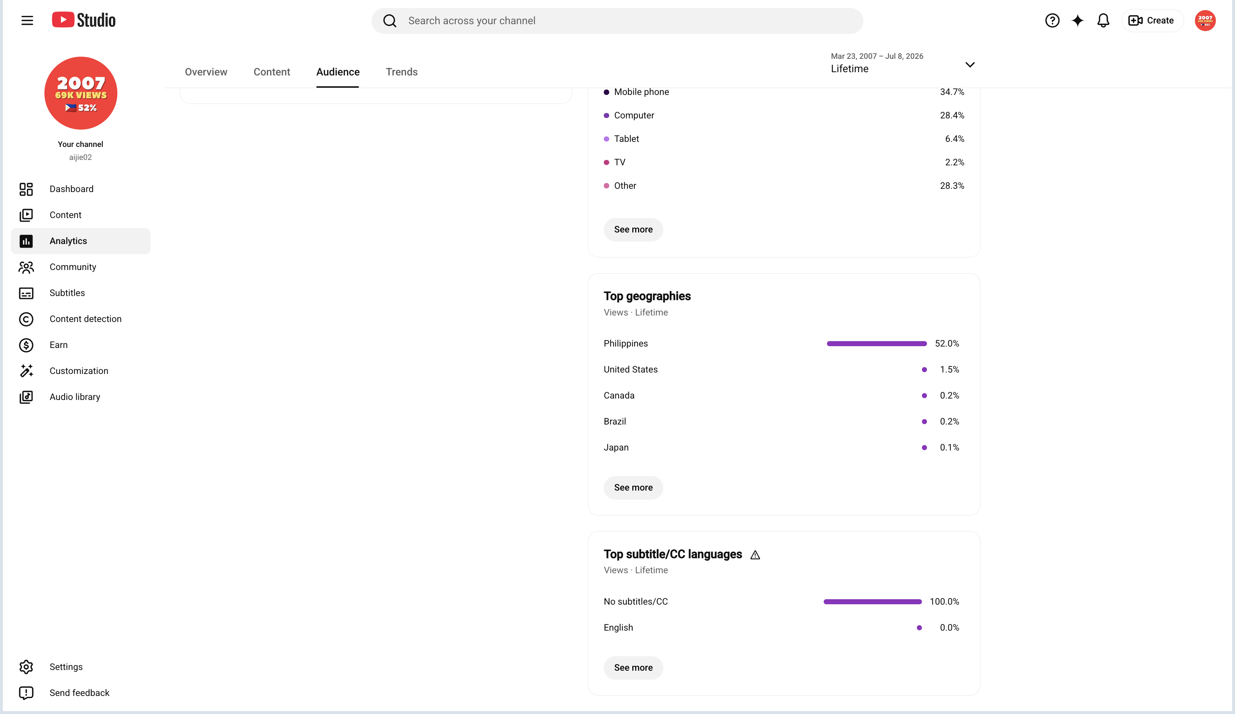Select the Audience tab
This screenshot has width=1235, height=714.
point(338,72)
